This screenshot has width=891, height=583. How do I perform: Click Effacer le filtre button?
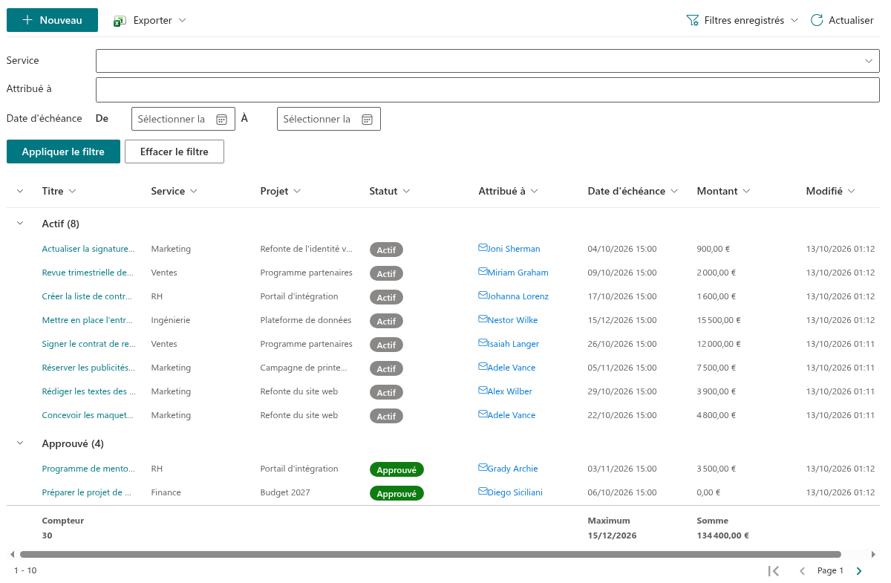click(174, 152)
